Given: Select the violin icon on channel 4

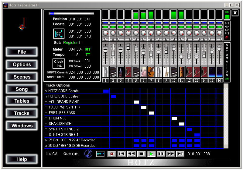Looking at the screenshot, I should tap(128, 72).
